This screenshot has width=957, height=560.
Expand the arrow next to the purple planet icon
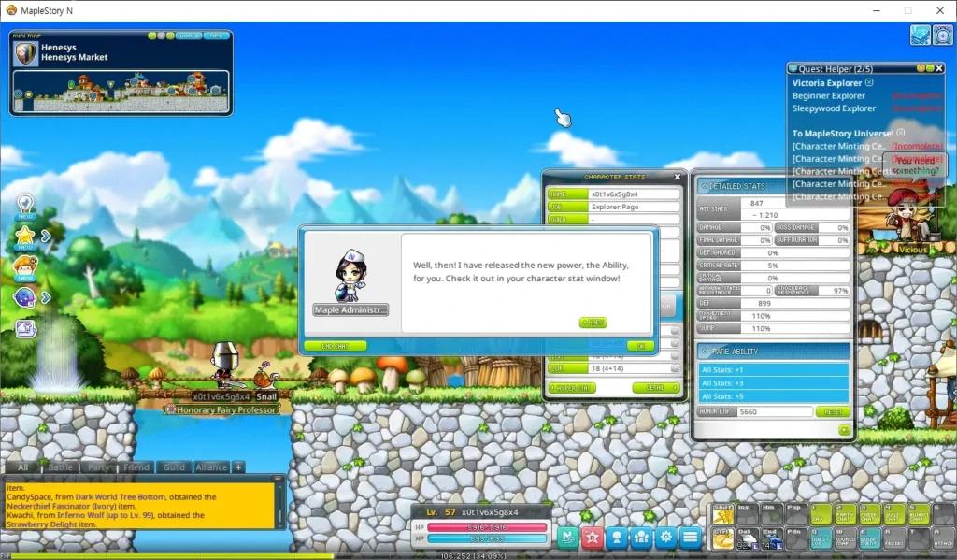tap(46, 297)
